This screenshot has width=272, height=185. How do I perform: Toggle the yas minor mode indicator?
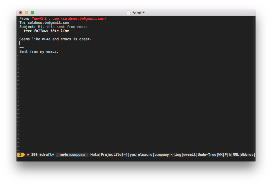133,155
